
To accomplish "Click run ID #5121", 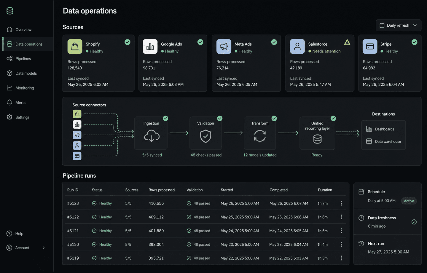I will [x=73, y=231].
